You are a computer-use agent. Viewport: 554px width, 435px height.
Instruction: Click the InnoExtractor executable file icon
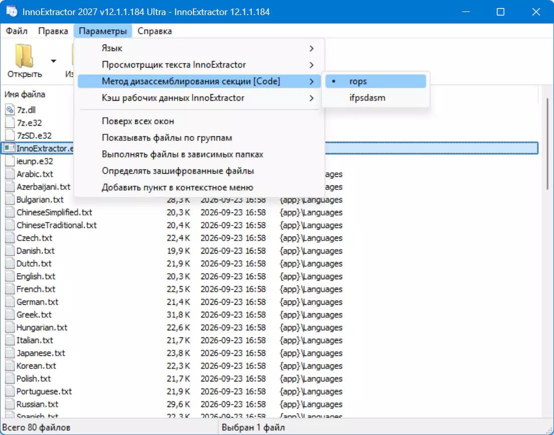click(x=10, y=148)
